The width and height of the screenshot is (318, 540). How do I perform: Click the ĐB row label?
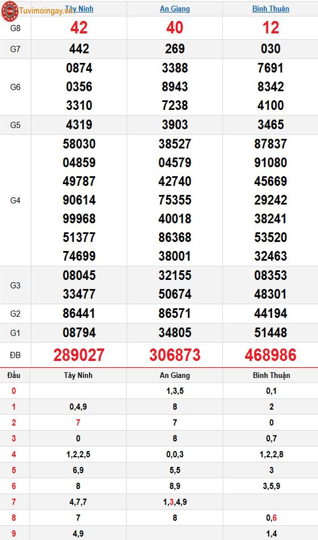(15, 355)
